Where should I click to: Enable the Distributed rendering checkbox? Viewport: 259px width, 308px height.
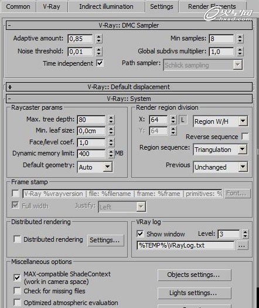pos(17,239)
